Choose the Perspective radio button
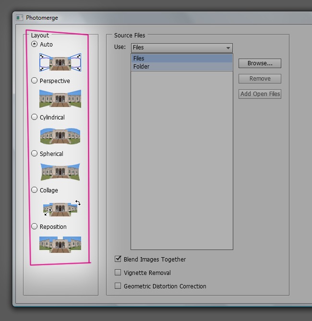Viewport: 312px width, 321px height. coord(34,81)
